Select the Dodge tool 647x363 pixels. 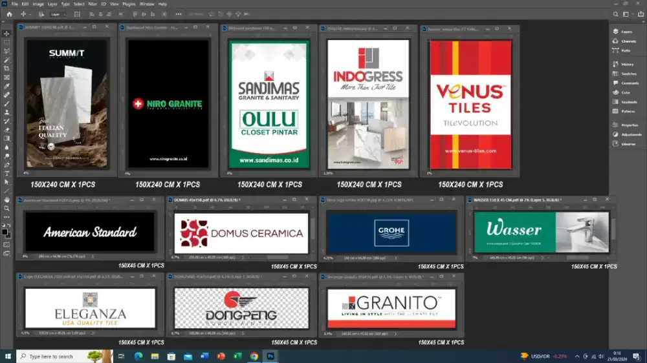point(6,156)
